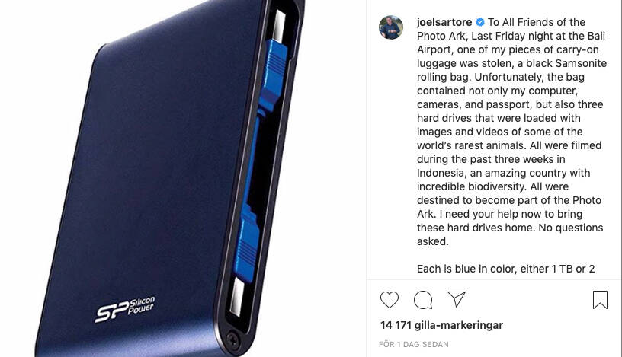
Task: Click the hard drive product image
Action: pyautogui.click(x=171, y=178)
